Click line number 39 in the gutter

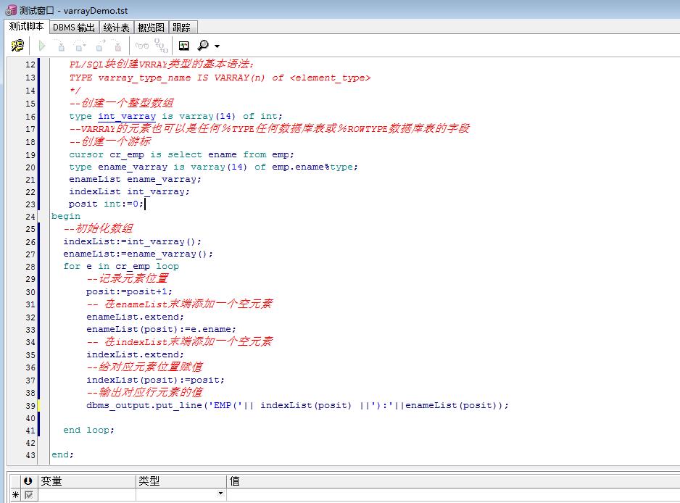30,406
